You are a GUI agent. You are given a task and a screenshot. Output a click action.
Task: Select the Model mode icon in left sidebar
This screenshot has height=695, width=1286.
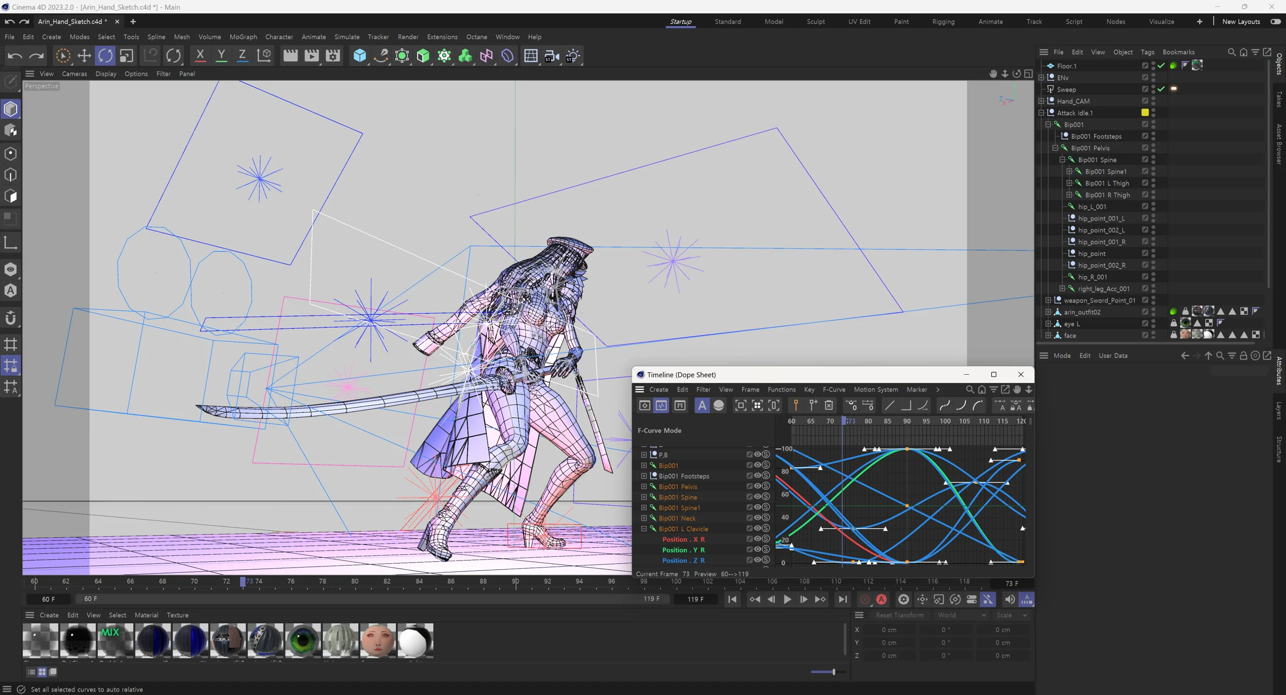coord(11,109)
